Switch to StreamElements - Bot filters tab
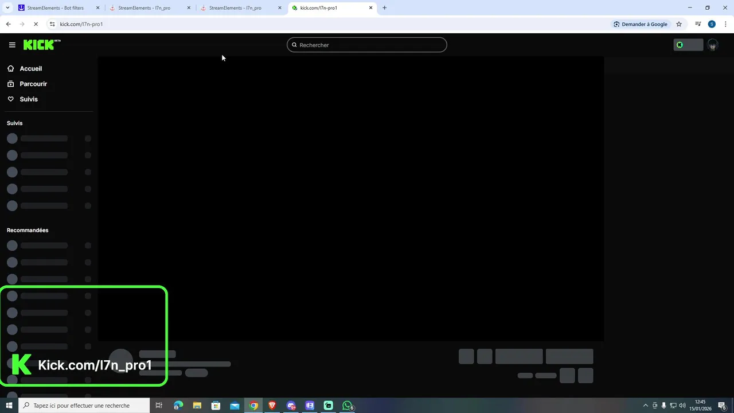 point(55,8)
